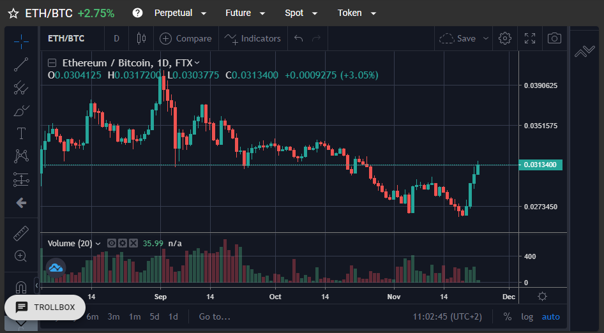Click the zoom in magnifier tool

coord(20,256)
